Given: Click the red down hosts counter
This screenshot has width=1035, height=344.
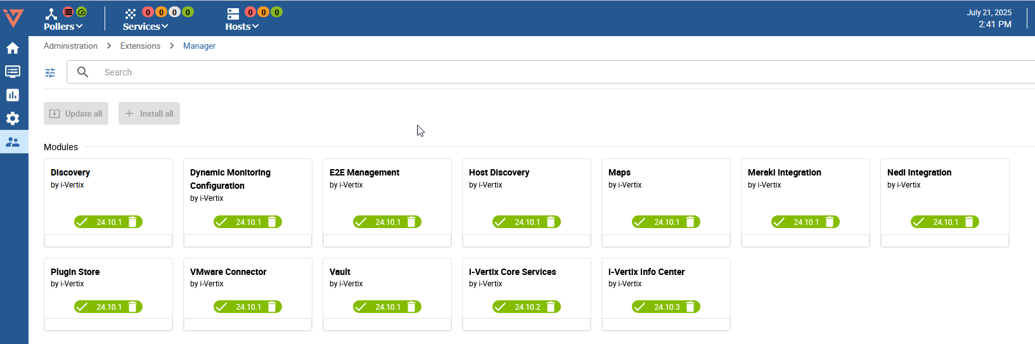Looking at the screenshot, I should pos(250,12).
